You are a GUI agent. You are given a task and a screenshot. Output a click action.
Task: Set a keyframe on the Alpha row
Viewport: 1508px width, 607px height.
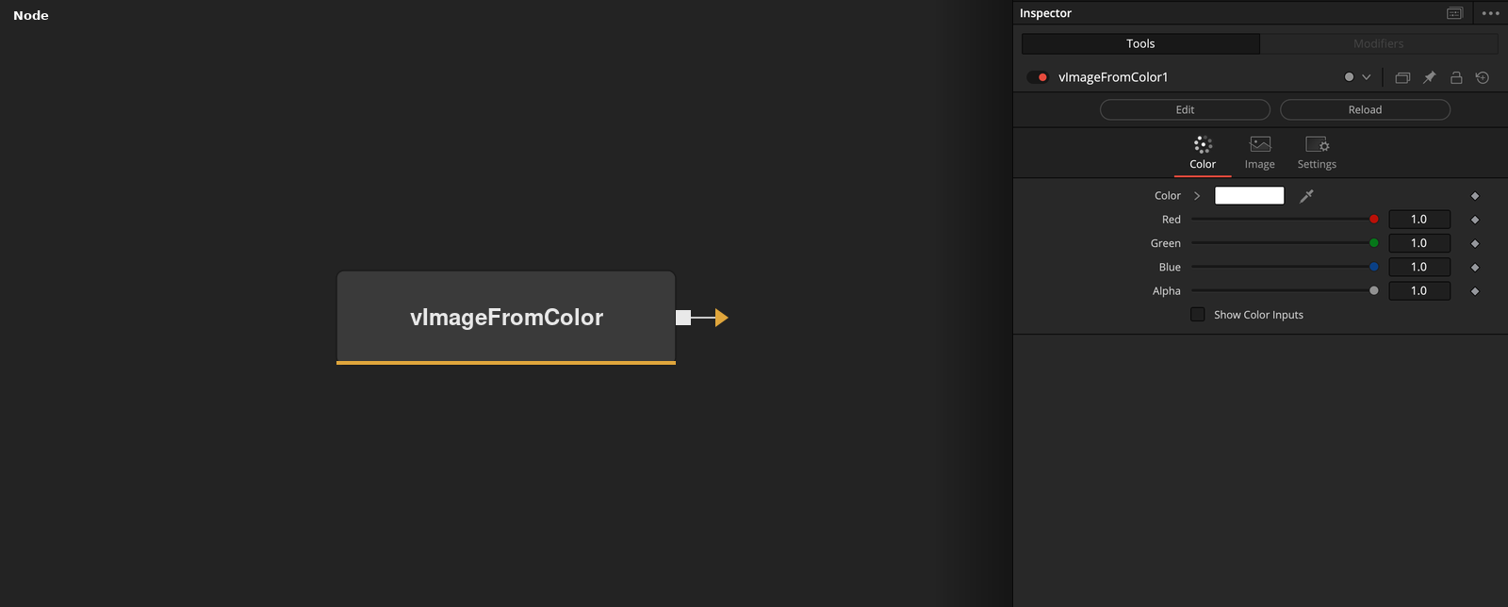click(1475, 291)
